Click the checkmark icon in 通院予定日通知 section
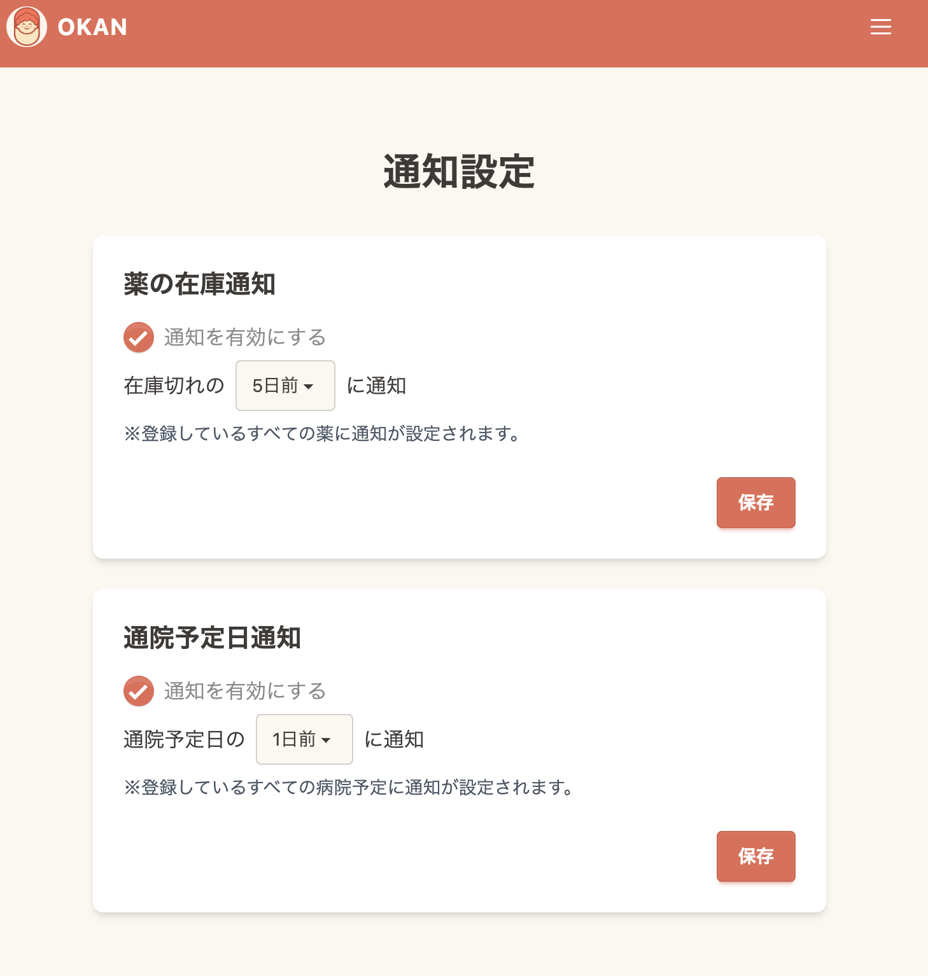Viewport: 928px width, 976px height. (x=138, y=691)
